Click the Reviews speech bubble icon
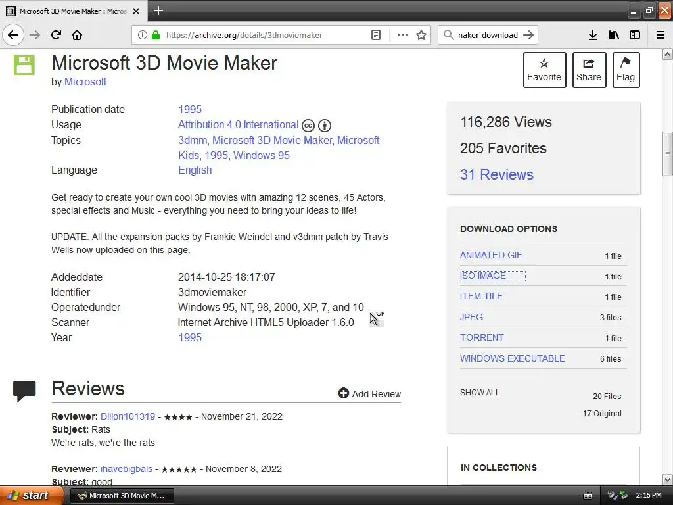This screenshot has height=505, width=673. tap(24, 391)
